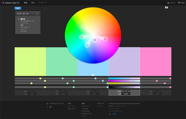Click the lavender handle on the color wheel
The height and width of the screenshot is (119, 186).
pyautogui.click(x=95, y=40)
